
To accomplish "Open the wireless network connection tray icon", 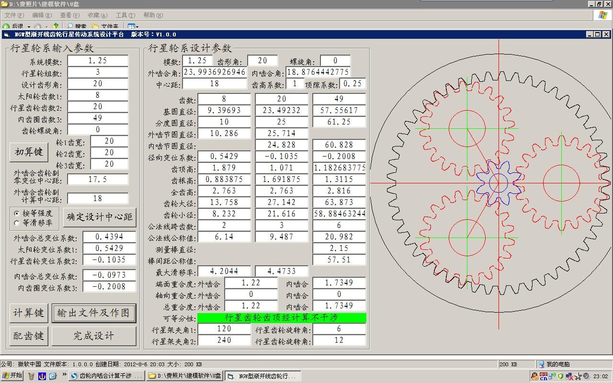I will [x=552, y=376].
